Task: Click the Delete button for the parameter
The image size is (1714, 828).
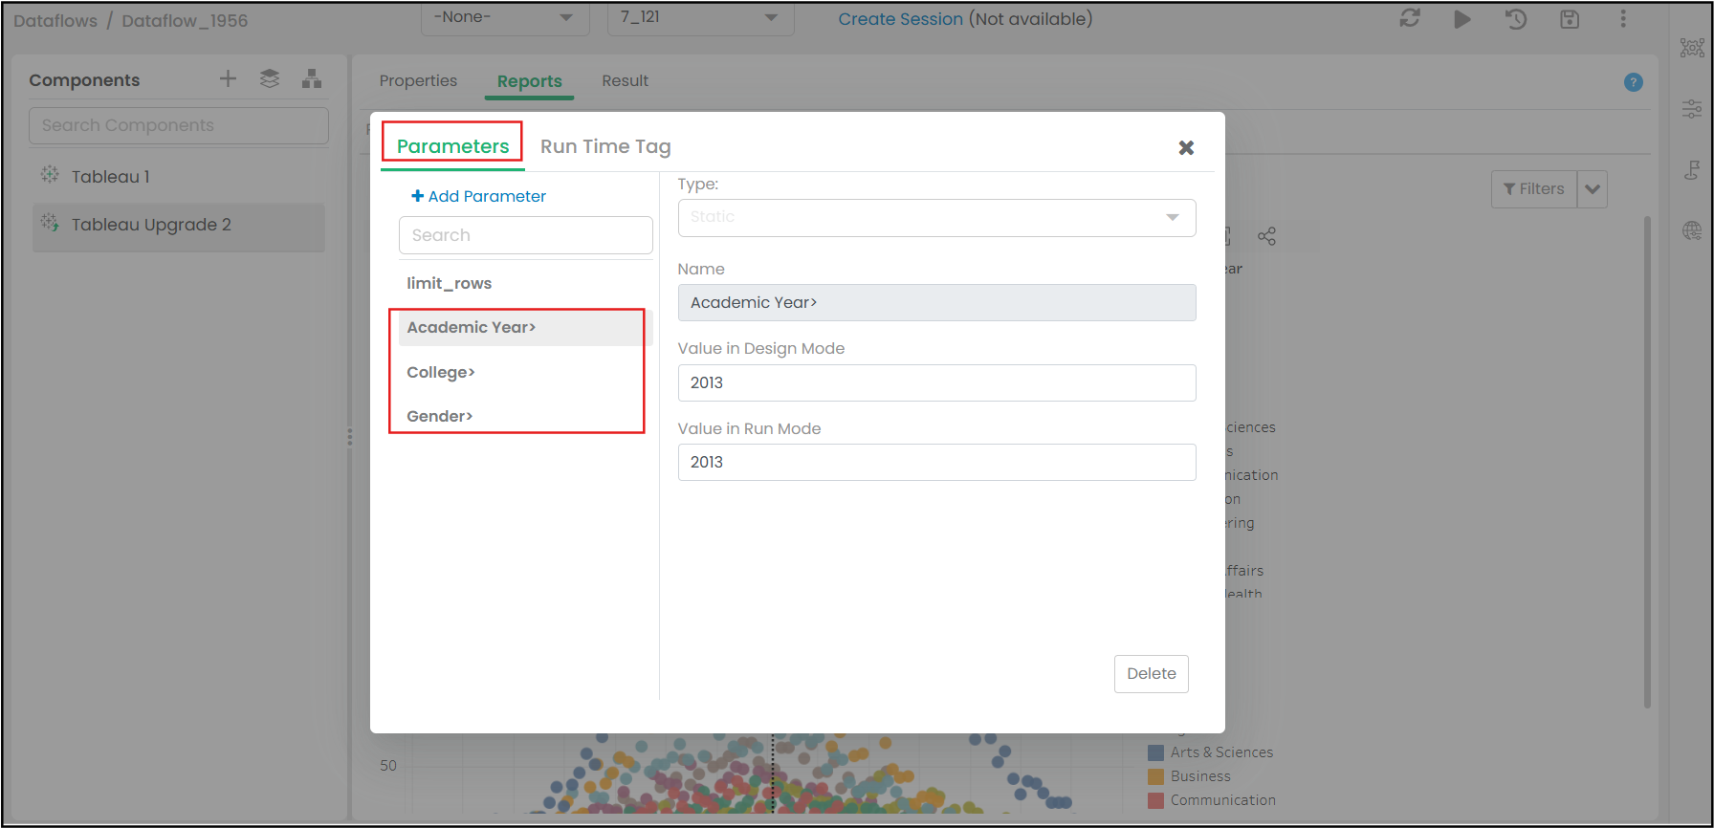Action: (x=1151, y=674)
